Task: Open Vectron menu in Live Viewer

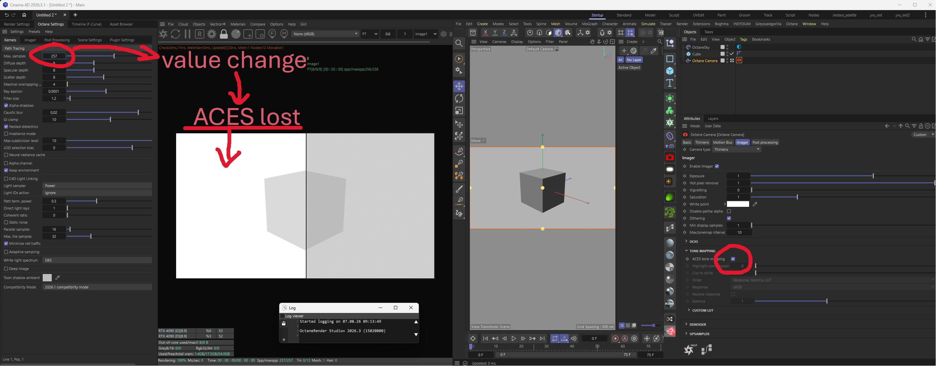Action: tap(218, 24)
